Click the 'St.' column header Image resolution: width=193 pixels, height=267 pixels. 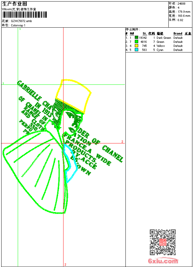click(145, 34)
